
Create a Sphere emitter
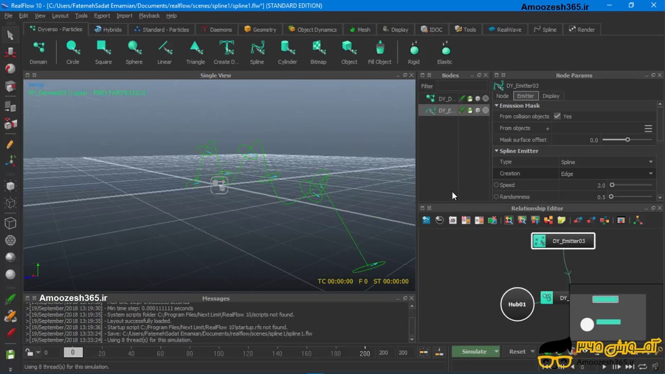(134, 52)
